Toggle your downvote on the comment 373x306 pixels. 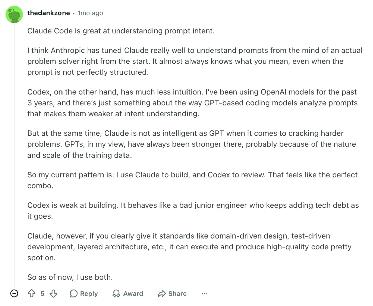tap(53, 293)
